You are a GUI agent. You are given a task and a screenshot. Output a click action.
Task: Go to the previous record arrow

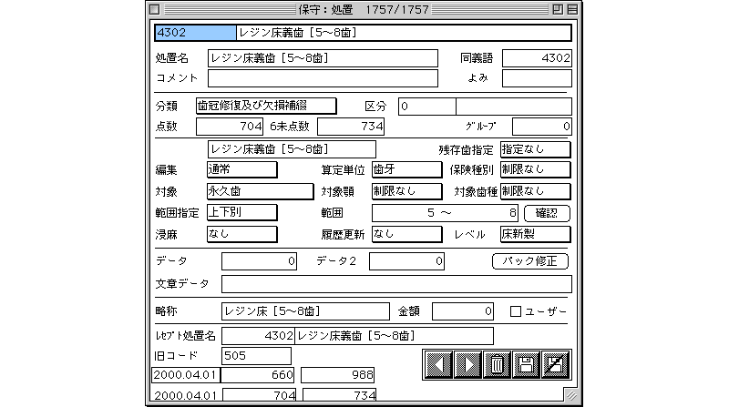pos(437,364)
